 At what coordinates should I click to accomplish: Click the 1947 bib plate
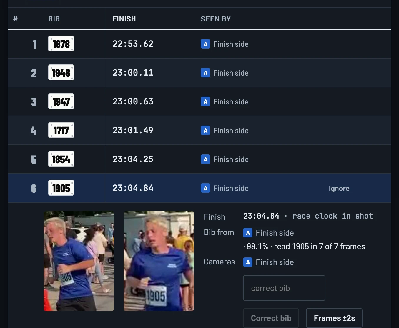coord(61,101)
